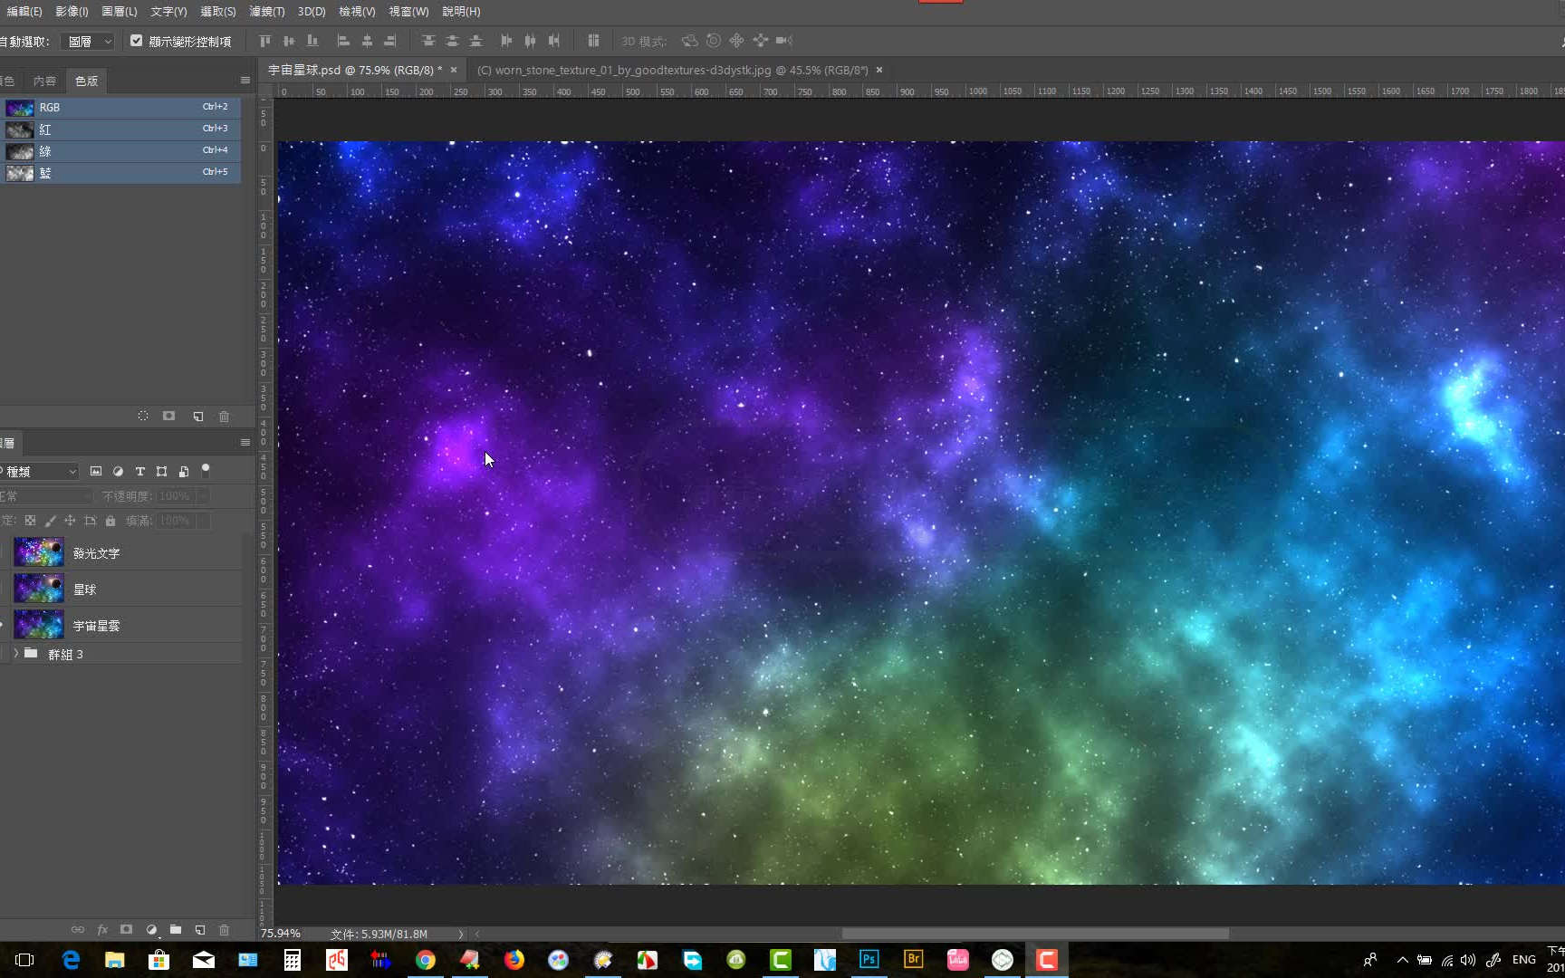
Task: Create a new adjustment layer
Action: pos(151,930)
